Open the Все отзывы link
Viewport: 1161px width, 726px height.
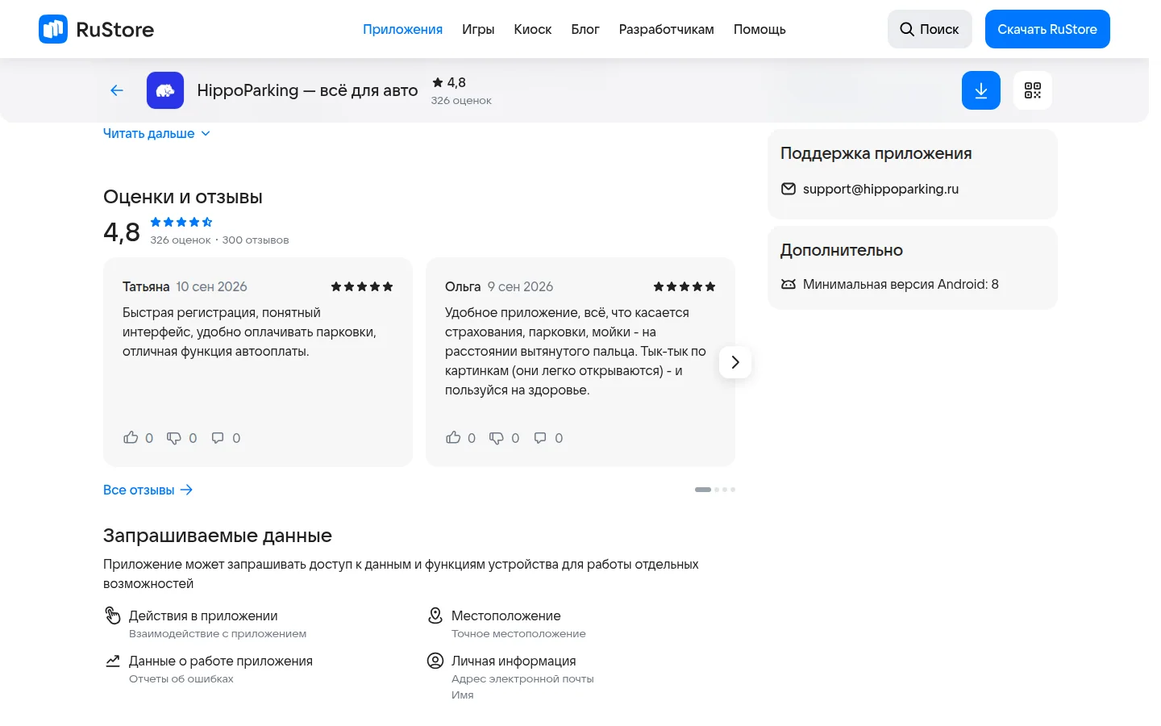click(148, 490)
